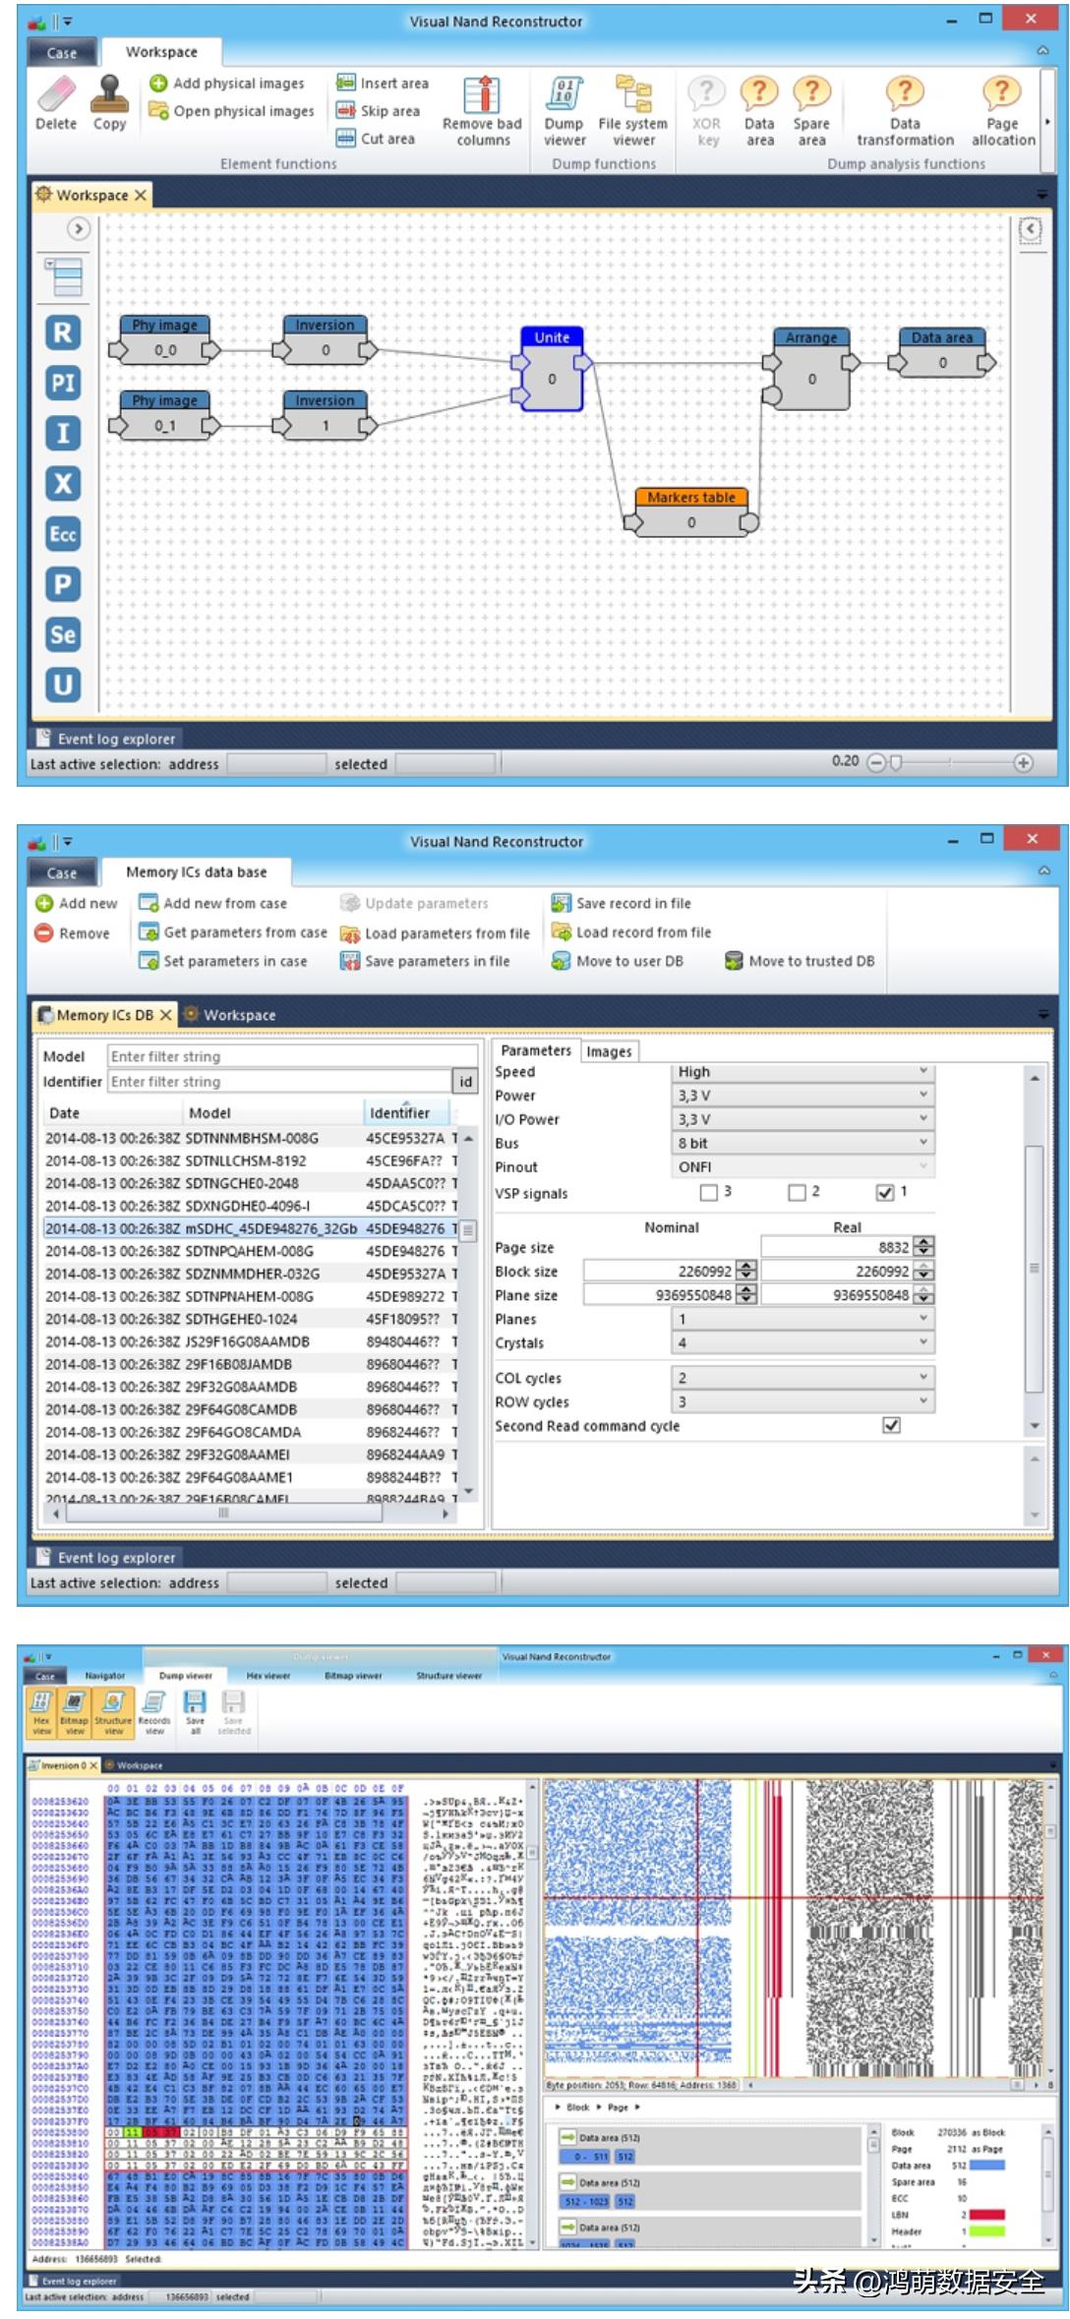This screenshot has height=2319, width=1070.
Task: Toggle VSP signals checkbox 1
Action: (885, 1193)
